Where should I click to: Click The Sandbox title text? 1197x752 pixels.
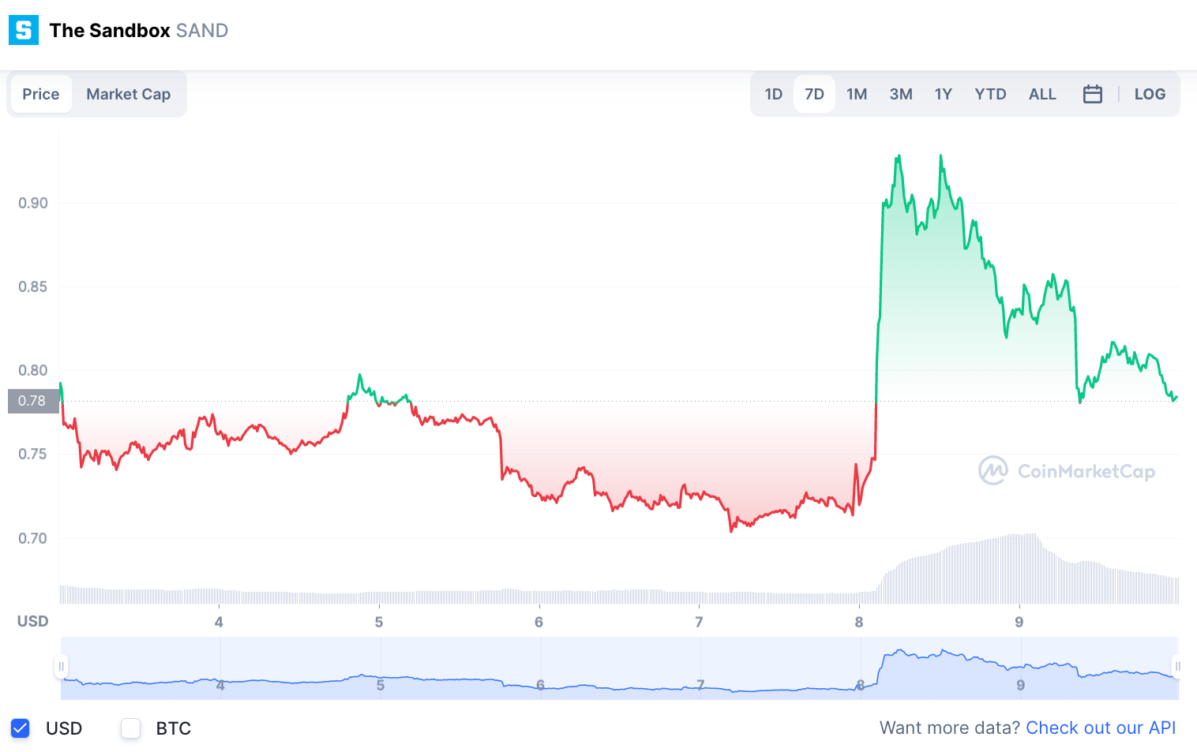tap(110, 30)
